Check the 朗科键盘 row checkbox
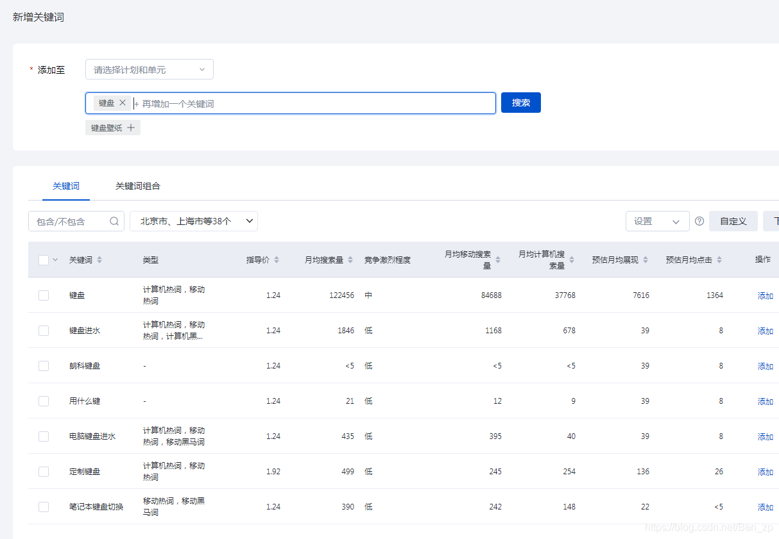The image size is (779, 539). pos(44,366)
